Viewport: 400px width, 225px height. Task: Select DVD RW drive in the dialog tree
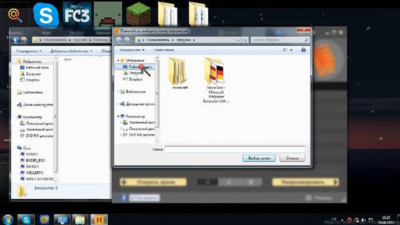139,135
